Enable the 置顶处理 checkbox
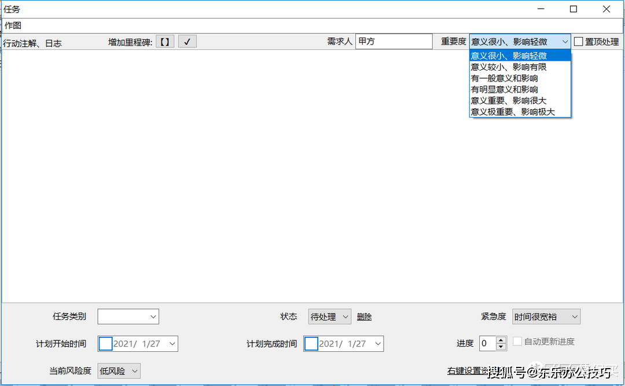 (x=578, y=42)
